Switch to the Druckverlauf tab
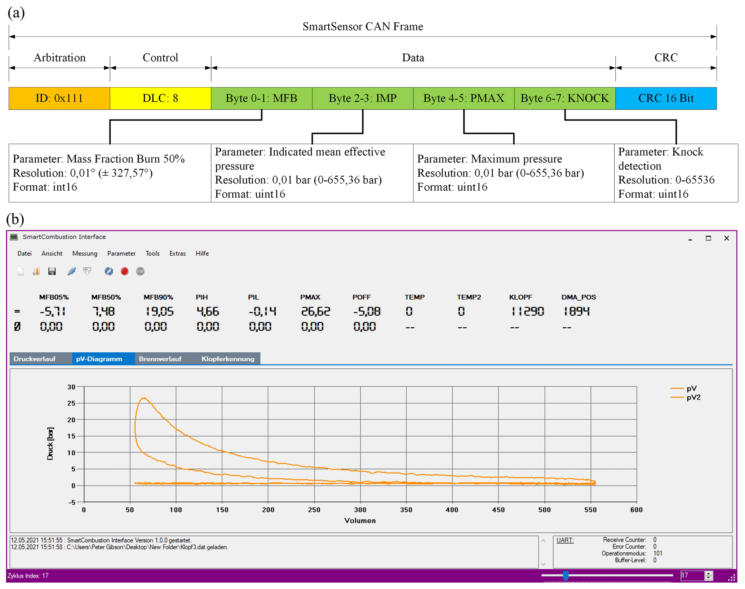The image size is (745, 589). click(35, 359)
